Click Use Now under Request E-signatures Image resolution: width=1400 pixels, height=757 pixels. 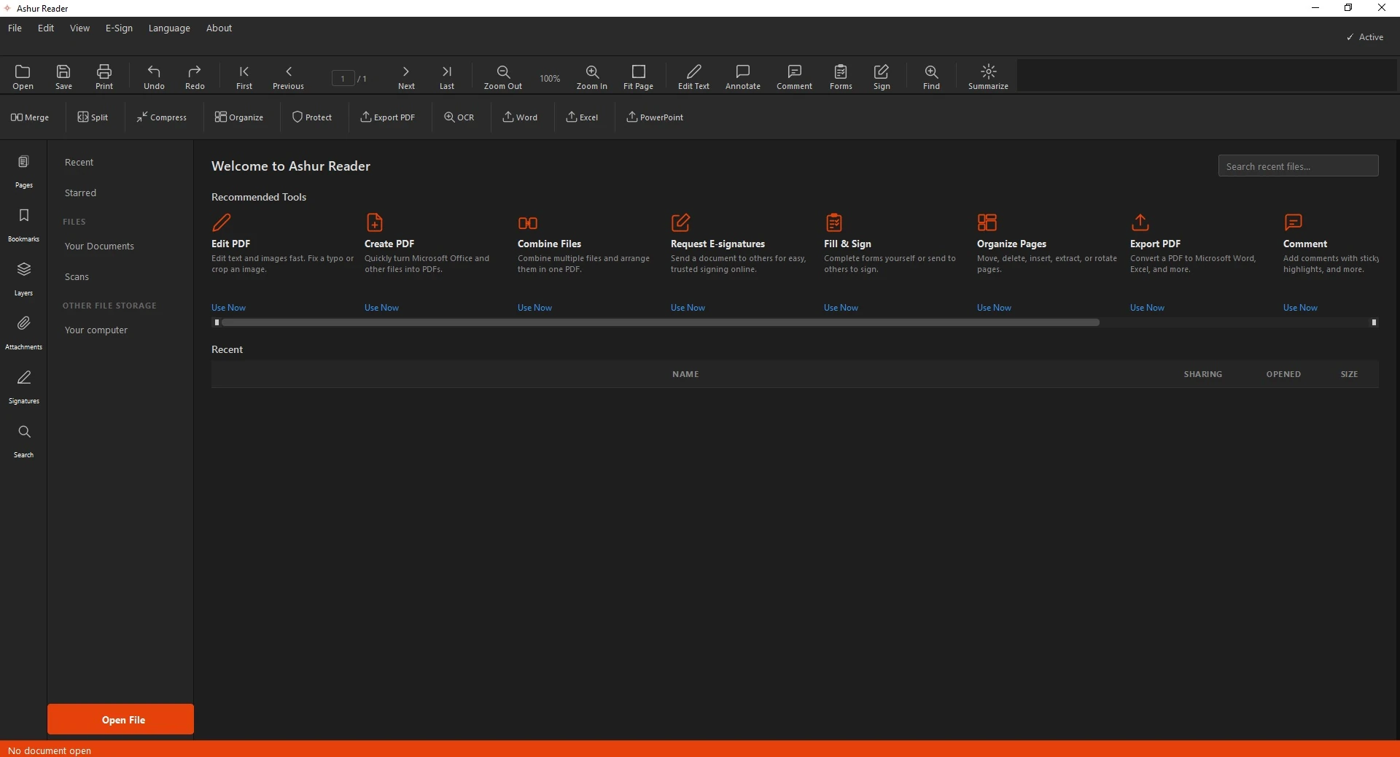tap(688, 308)
